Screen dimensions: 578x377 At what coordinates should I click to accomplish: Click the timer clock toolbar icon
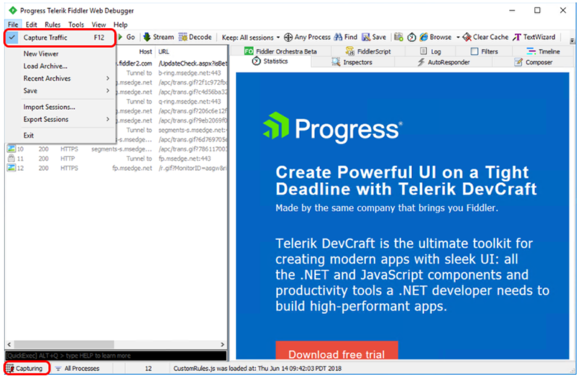412,37
